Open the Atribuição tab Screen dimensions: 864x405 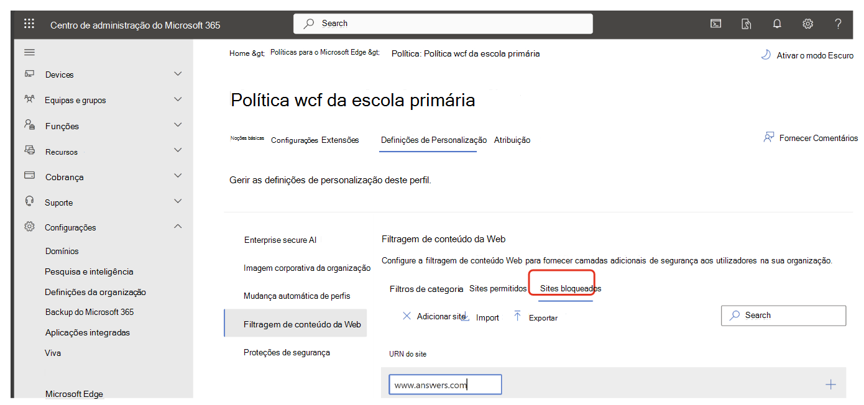pyautogui.click(x=512, y=140)
